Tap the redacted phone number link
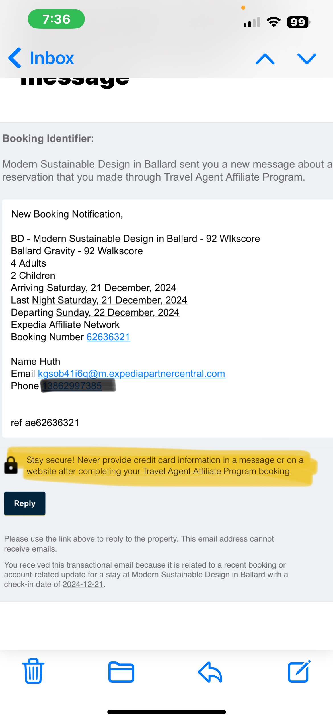 [x=73, y=386]
